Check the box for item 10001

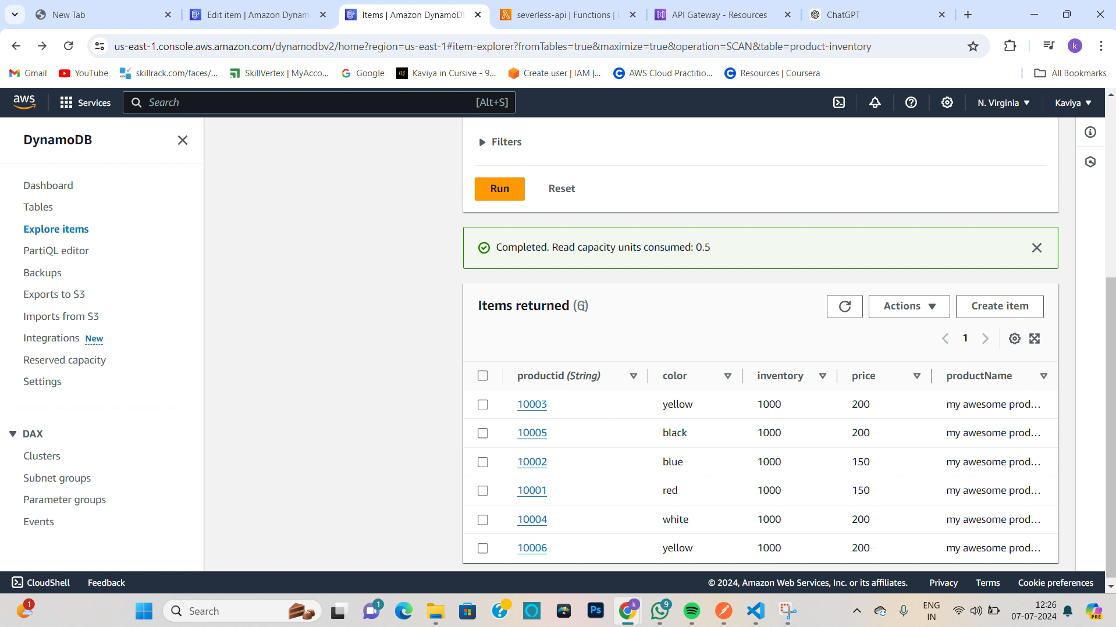483,491
